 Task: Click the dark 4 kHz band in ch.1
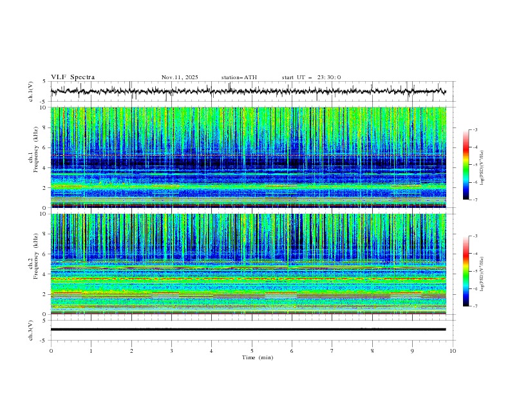pos(248,162)
